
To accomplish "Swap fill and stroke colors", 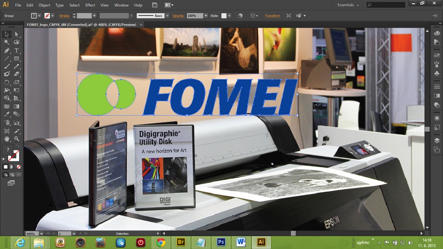I will click(x=17, y=146).
